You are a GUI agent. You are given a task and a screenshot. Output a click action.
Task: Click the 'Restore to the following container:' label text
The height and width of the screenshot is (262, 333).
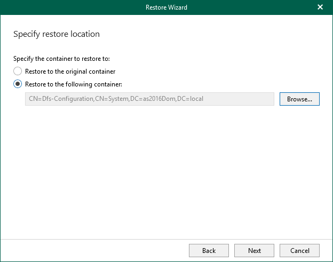74,84
